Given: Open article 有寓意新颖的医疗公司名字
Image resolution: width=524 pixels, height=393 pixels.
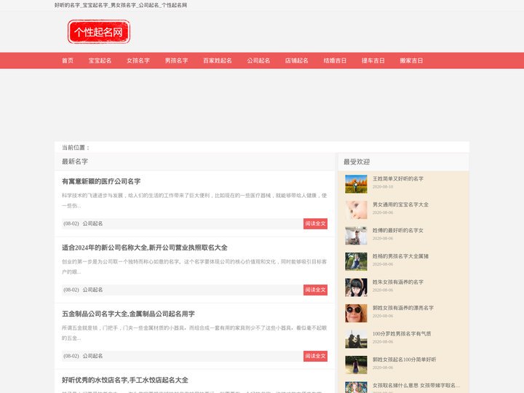Looking at the screenshot, I should coord(101,181).
